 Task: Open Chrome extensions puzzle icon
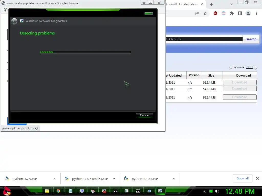tap(232, 13)
